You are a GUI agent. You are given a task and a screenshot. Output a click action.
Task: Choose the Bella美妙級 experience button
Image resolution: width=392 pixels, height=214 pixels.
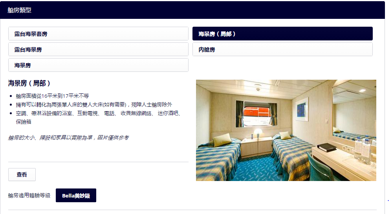point(76,196)
